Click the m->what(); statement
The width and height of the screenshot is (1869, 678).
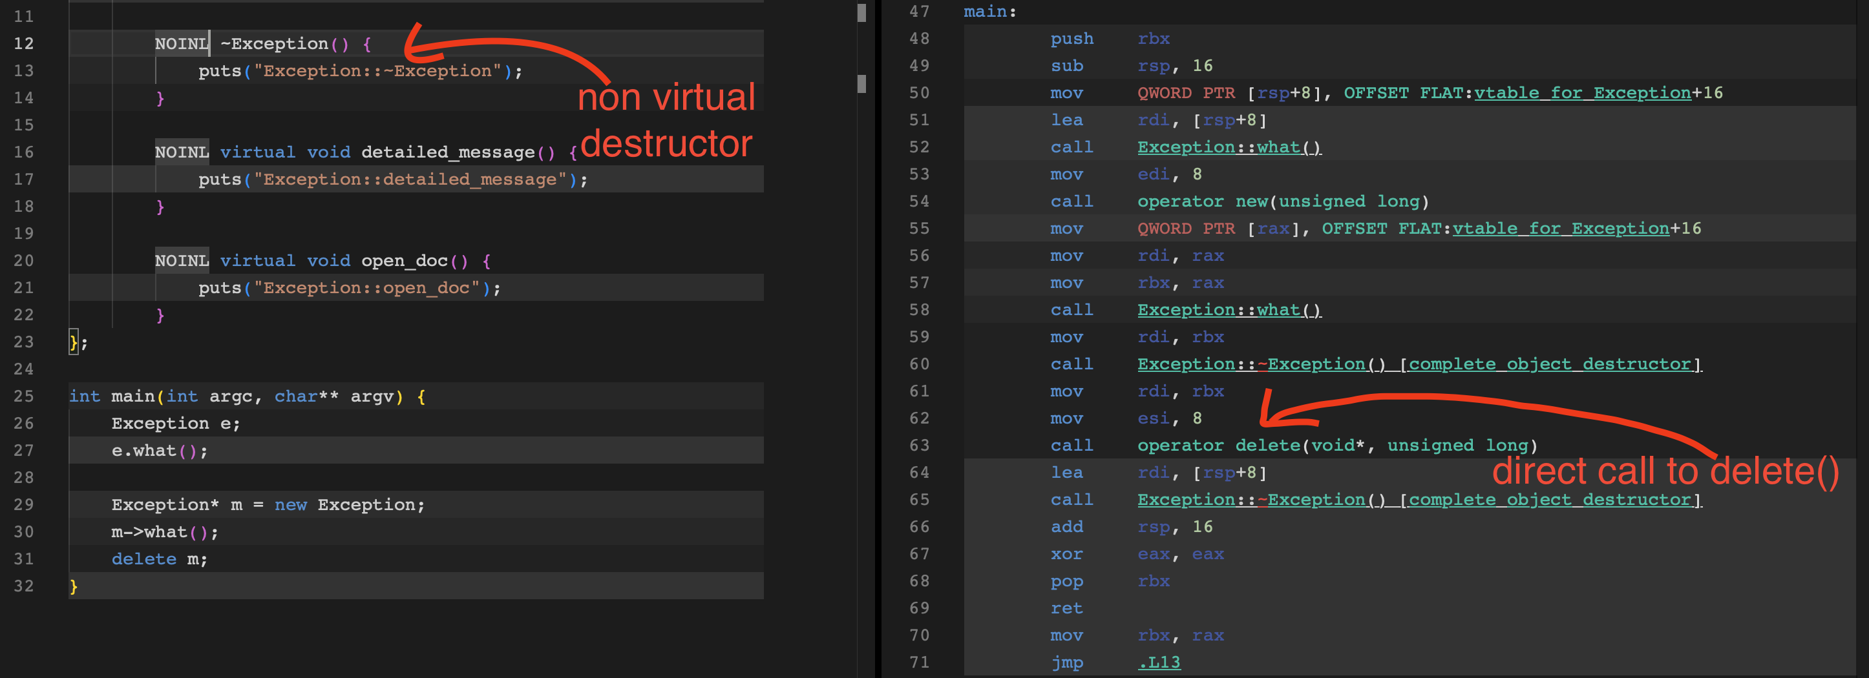point(165,531)
